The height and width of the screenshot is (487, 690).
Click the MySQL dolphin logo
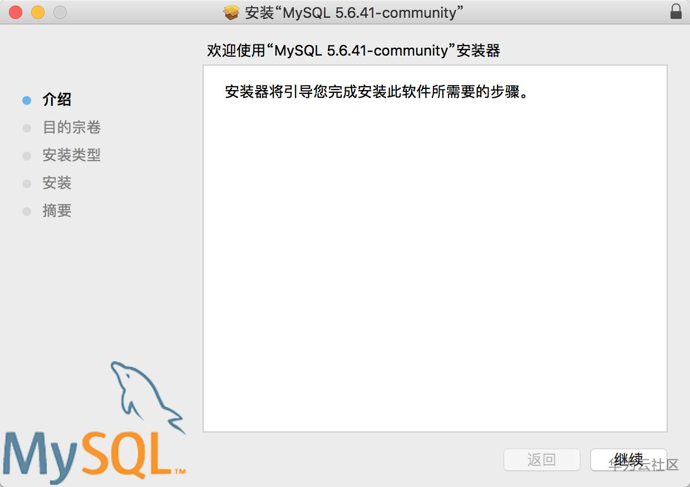tap(147, 396)
